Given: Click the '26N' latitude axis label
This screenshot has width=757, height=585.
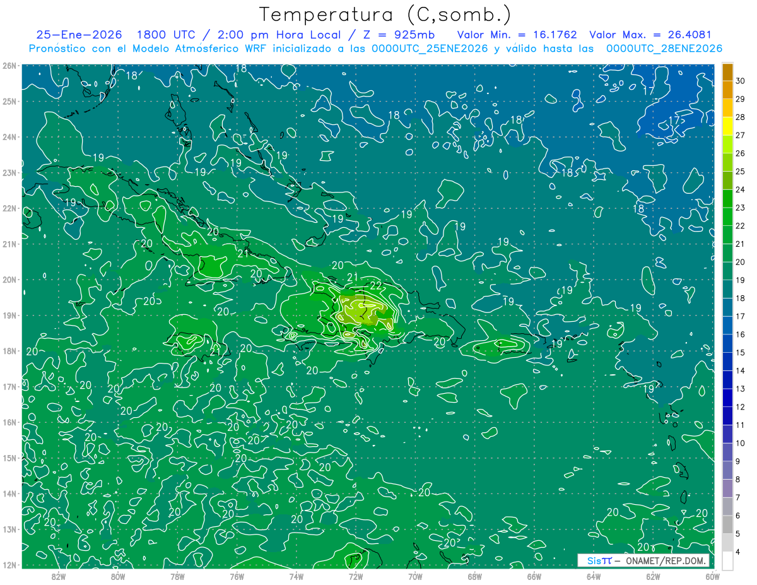Looking at the screenshot, I should pos(9,66).
